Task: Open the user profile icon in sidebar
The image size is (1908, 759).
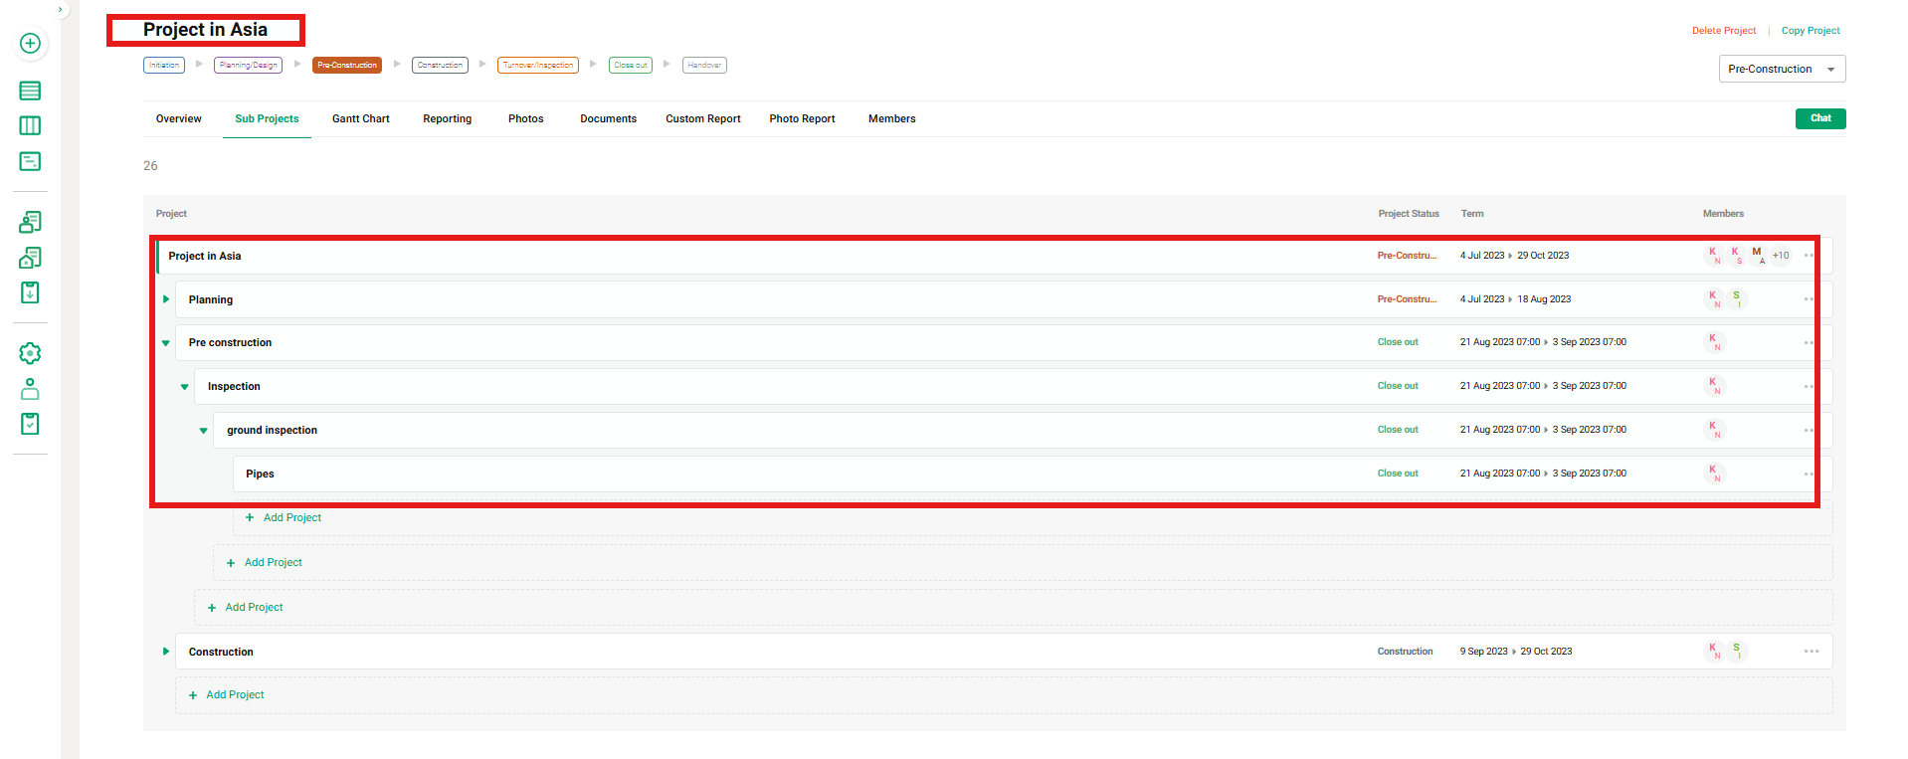Action: point(30,389)
